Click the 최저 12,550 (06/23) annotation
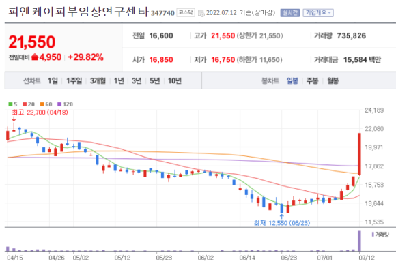The height and width of the screenshot is (268, 396). tap(282, 223)
